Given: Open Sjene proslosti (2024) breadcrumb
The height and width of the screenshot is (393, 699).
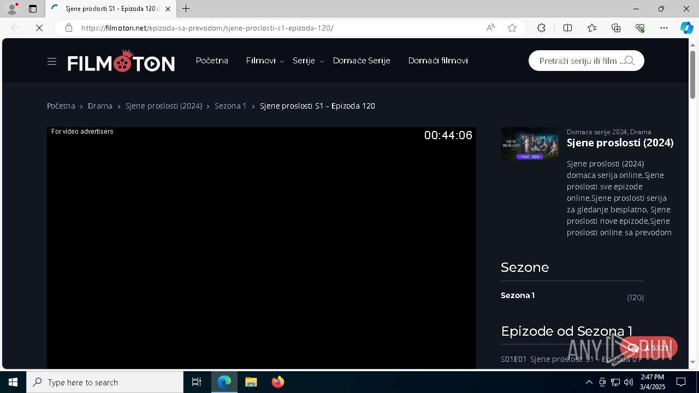Looking at the screenshot, I should pos(164,106).
